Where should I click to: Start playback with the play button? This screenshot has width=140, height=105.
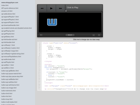click(51, 8)
